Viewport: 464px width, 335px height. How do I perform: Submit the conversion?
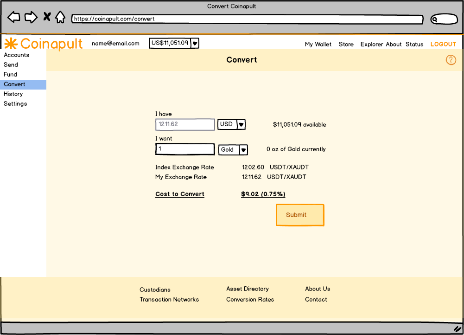(x=299, y=215)
